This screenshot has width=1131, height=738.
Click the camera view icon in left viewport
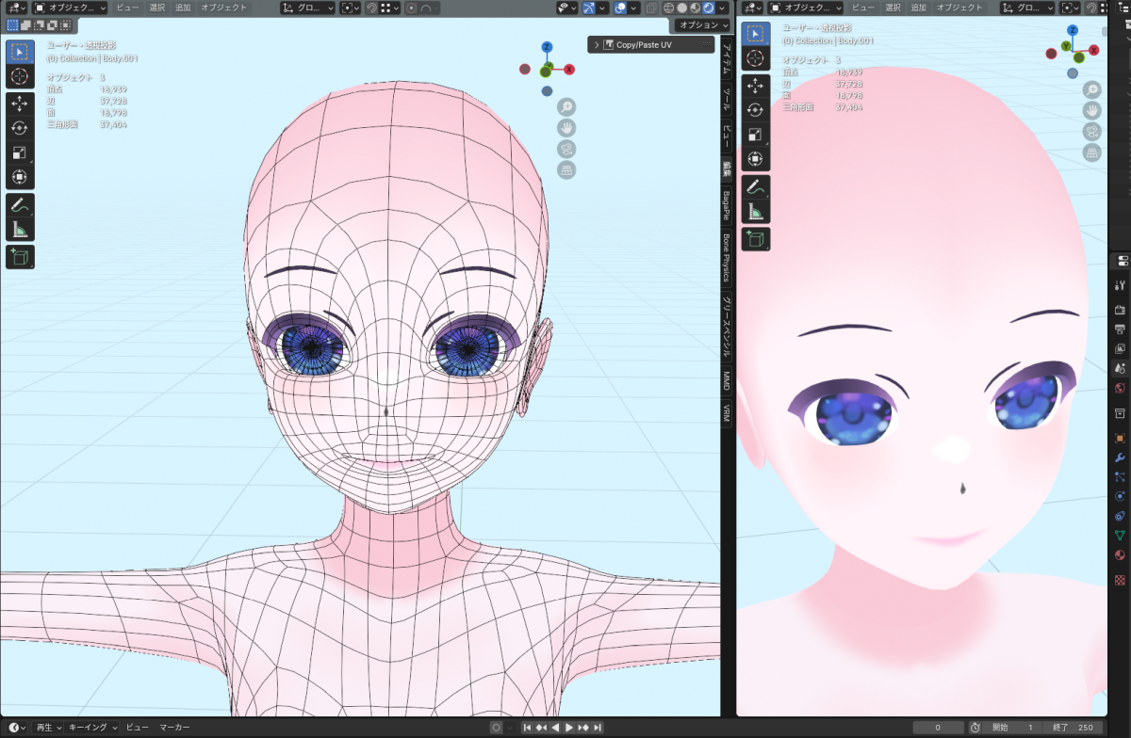click(x=566, y=149)
